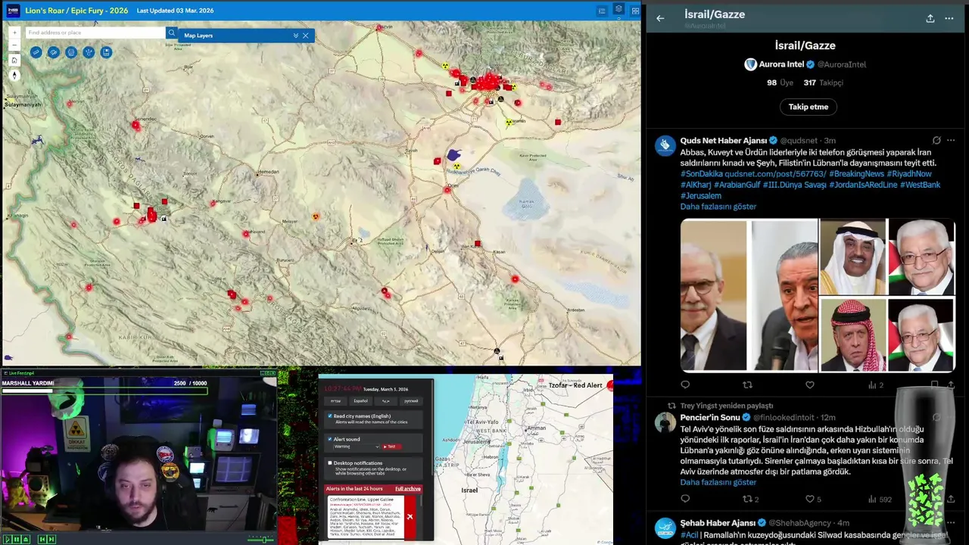
Task: Switch alert language to Español
Action: (x=360, y=401)
